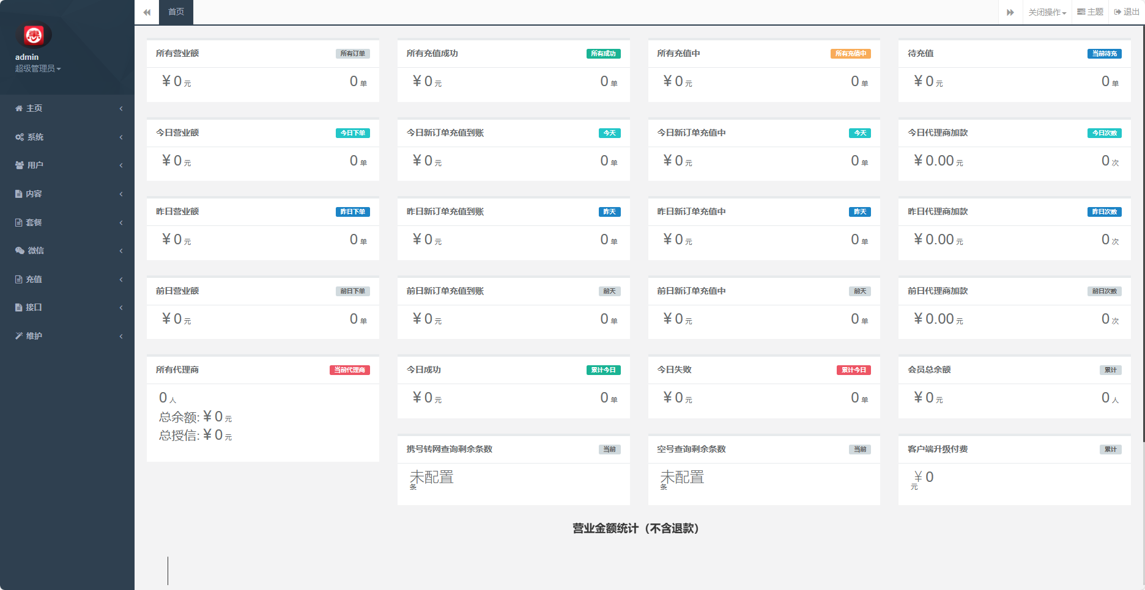This screenshot has width=1145, height=590.
Task: Click the orange 所有充值中 badge
Action: [x=850, y=54]
